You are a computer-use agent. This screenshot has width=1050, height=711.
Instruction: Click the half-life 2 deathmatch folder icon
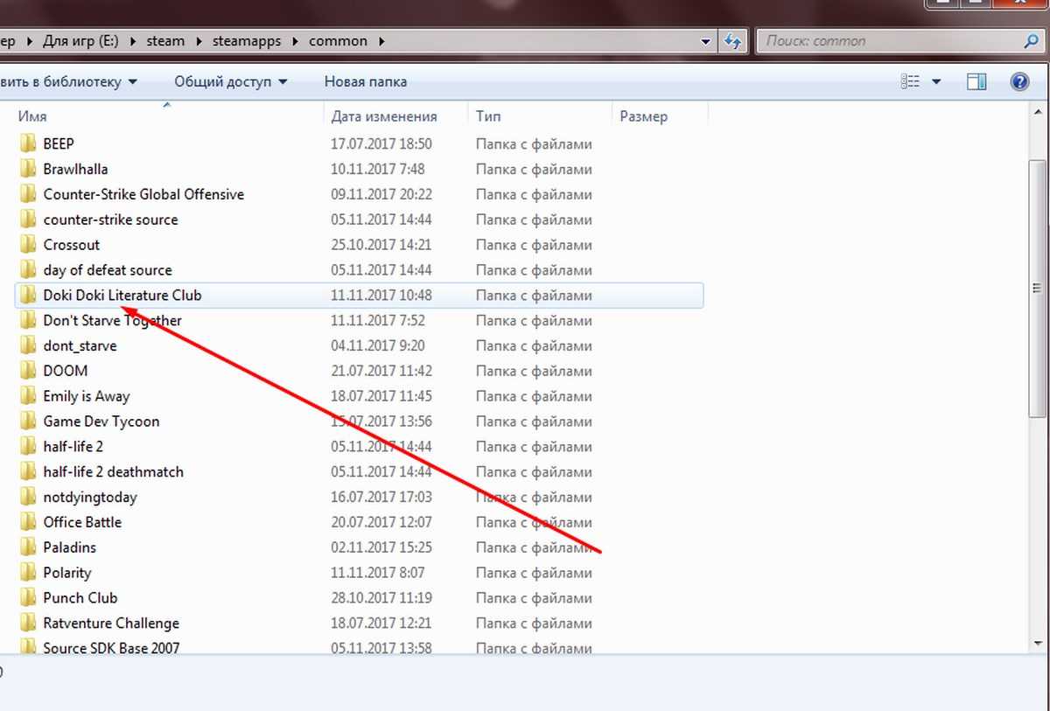(x=28, y=472)
